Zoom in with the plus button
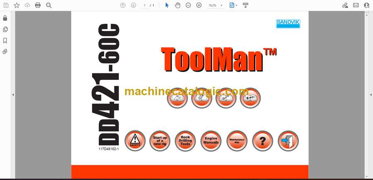The height and width of the screenshot is (180, 373). [x=199, y=5]
